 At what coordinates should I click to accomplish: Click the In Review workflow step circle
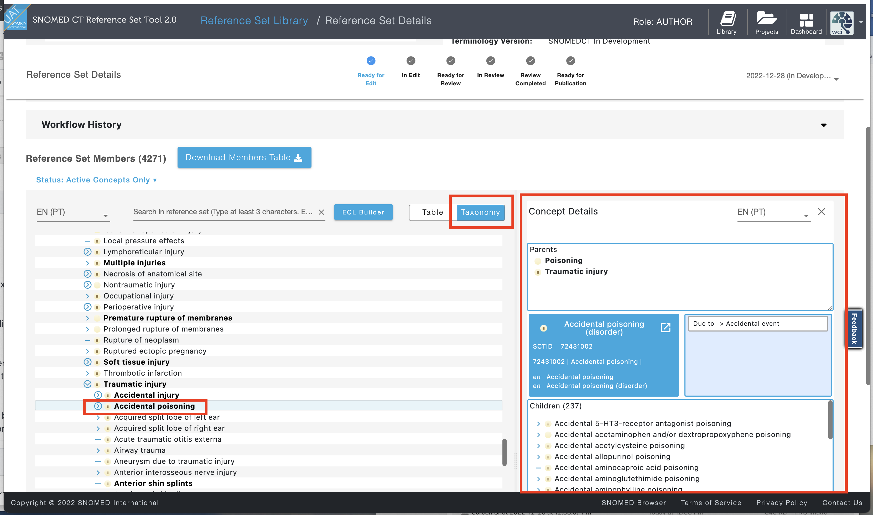[491, 61]
